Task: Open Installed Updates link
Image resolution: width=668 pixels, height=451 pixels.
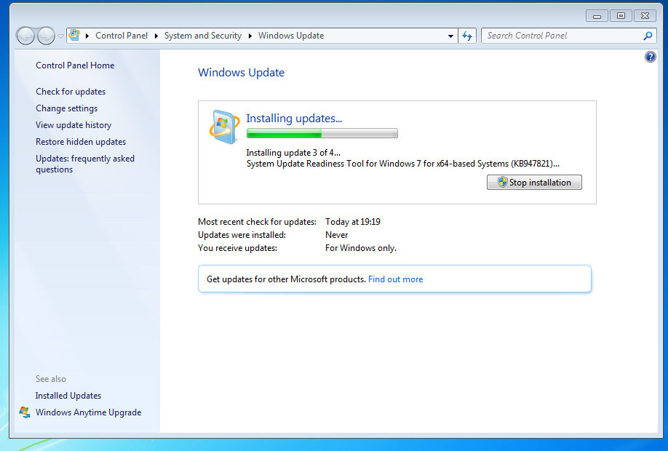Action: click(x=68, y=396)
